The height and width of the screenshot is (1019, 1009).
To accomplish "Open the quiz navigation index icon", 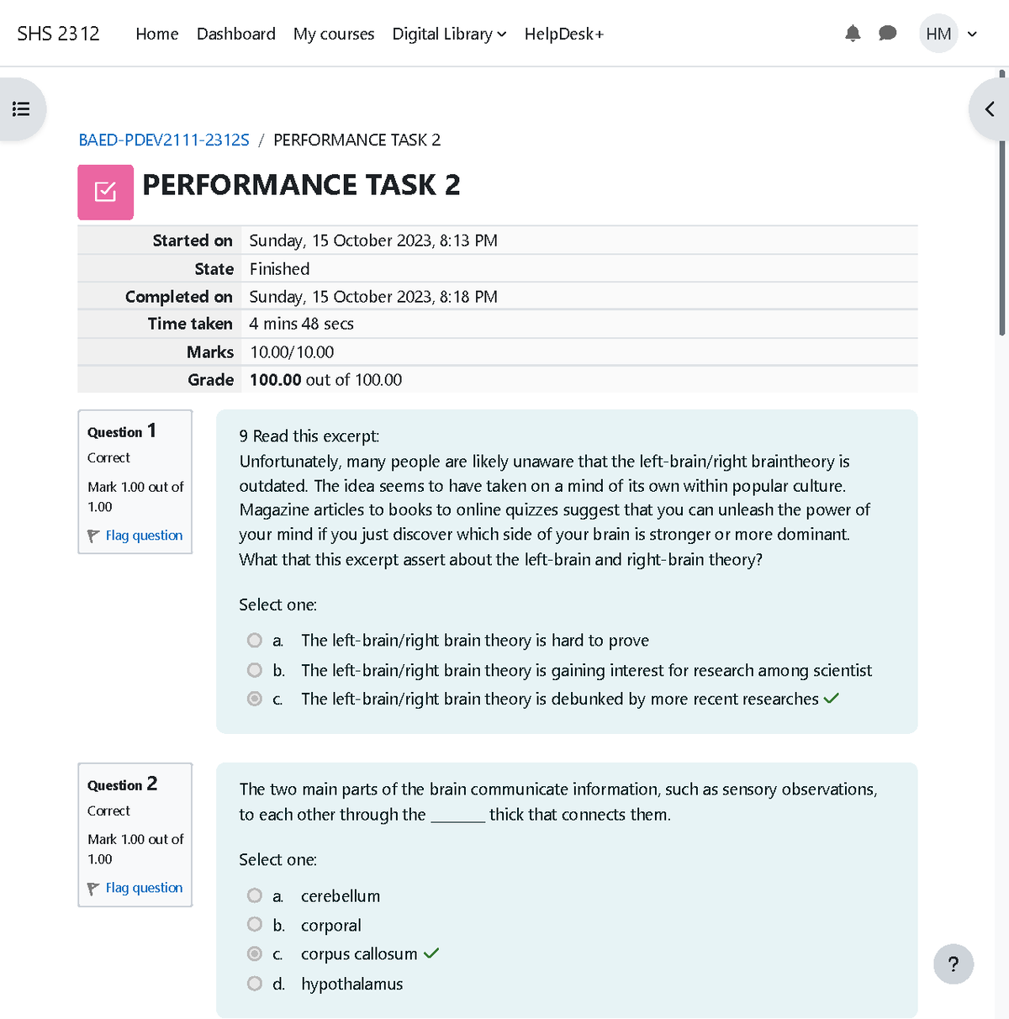I will (21, 108).
